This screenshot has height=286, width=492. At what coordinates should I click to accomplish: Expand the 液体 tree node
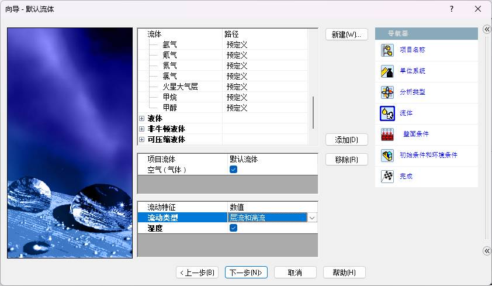tap(141, 118)
